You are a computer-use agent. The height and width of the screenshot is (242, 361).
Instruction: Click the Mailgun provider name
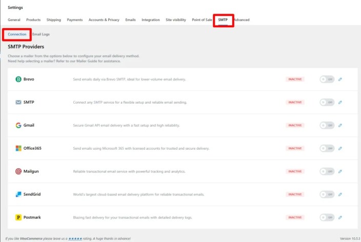[31, 171]
